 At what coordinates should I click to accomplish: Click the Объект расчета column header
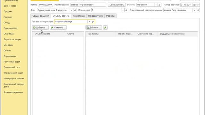(x=48, y=34)
